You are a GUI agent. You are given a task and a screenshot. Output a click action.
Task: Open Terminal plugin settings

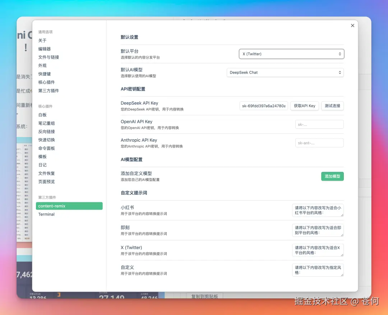46,214
